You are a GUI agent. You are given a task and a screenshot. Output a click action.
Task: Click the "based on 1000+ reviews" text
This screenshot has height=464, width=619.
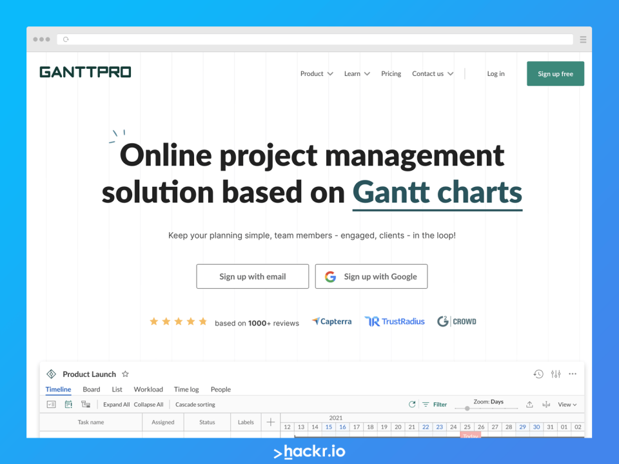tap(257, 323)
